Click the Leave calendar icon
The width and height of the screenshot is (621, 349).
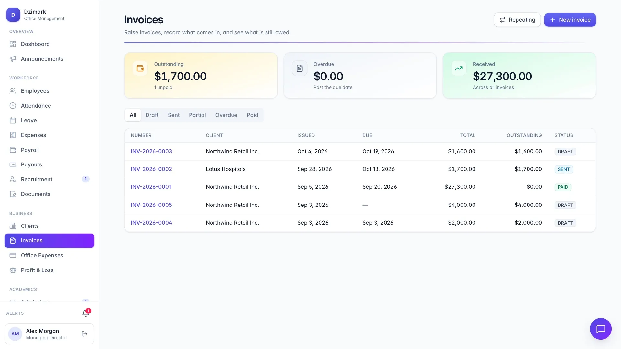pyautogui.click(x=13, y=120)
